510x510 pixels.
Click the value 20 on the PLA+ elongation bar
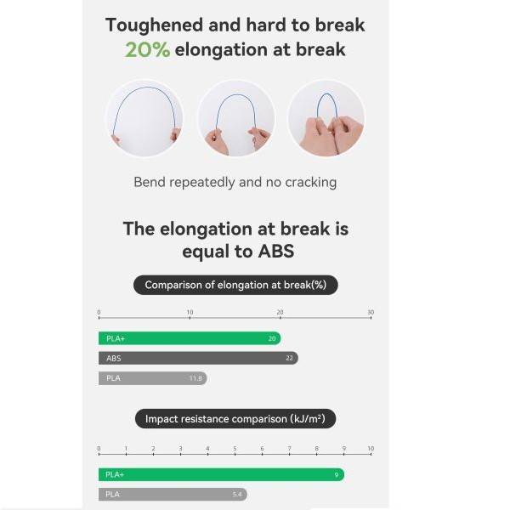[272, 338]
